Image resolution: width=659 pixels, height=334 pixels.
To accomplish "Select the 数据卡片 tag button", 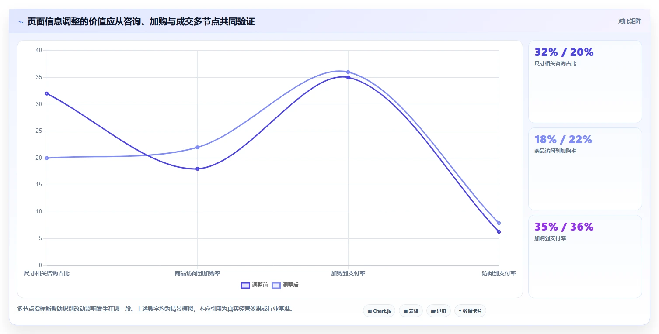I will (x=470, y=311).
